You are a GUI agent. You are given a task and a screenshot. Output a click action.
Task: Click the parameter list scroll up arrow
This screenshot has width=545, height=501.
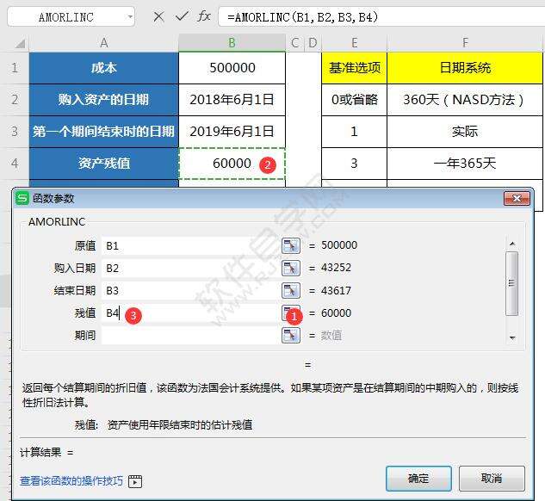pyautogui.click(x=512, y=244)
